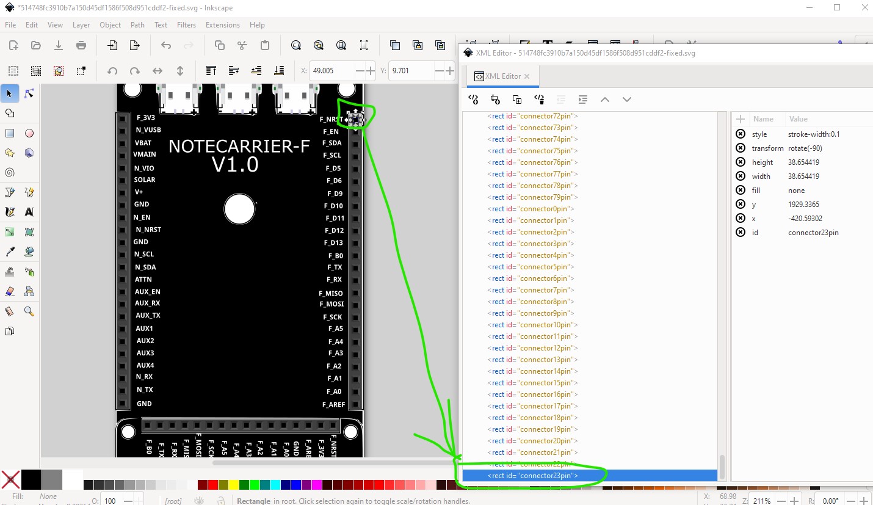Select the Connector tool
The image size is (873, 505).
[29, 291]
